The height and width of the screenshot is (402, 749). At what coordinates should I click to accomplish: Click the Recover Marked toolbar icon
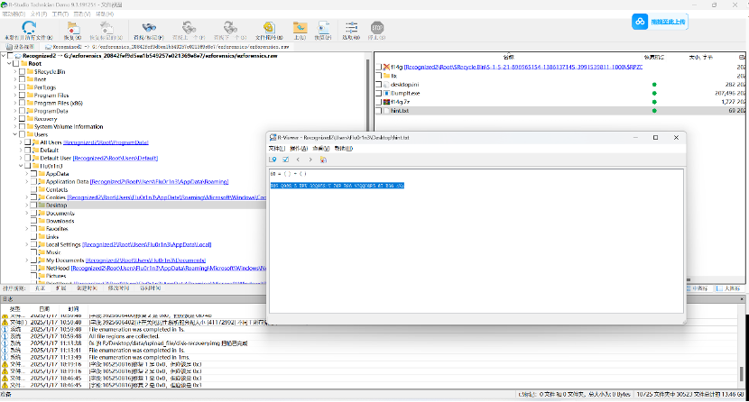point(106,28)
